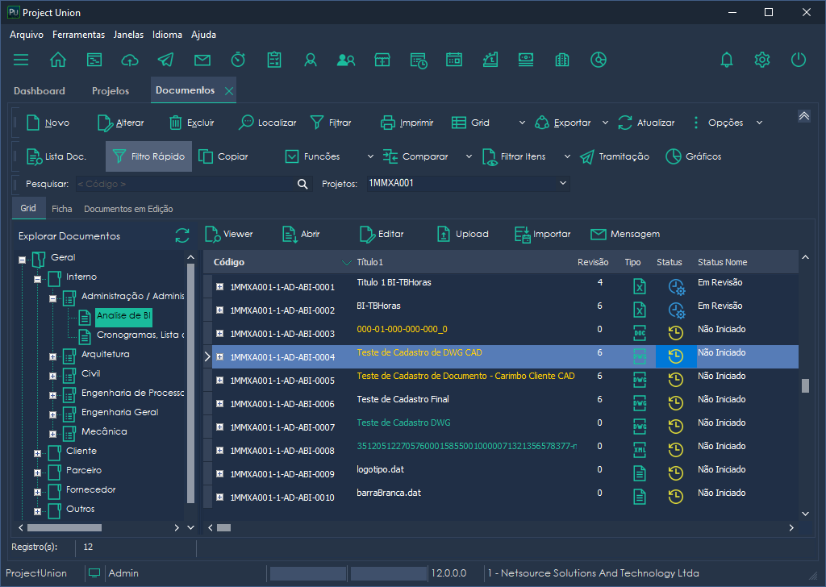
Task: Open the notifications bell icon
Action: click(x=727, y=60)
